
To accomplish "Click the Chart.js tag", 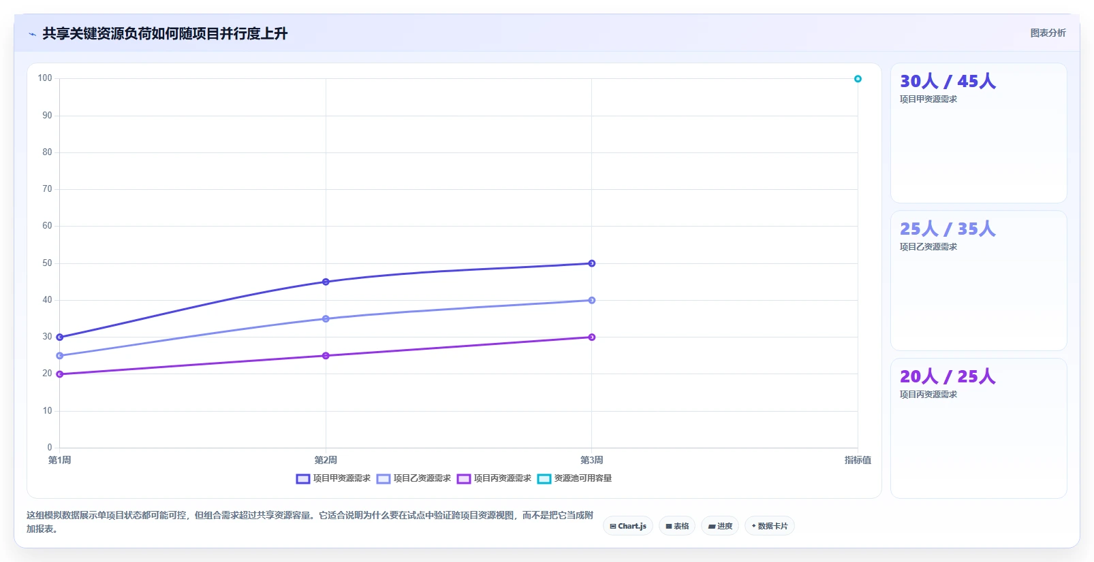I will click(628, 526).
